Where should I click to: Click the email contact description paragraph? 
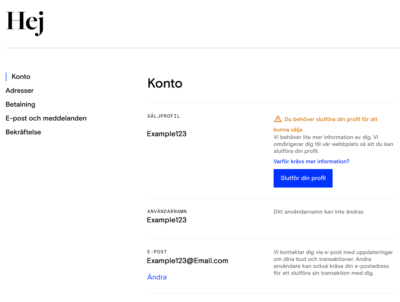point(333,262)
